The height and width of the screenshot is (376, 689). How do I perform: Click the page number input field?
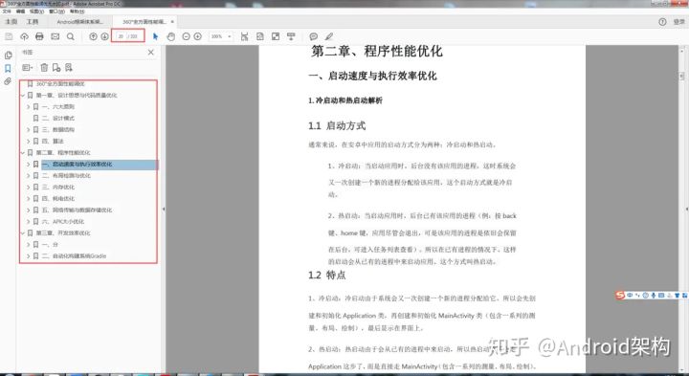tap(121, 36)
